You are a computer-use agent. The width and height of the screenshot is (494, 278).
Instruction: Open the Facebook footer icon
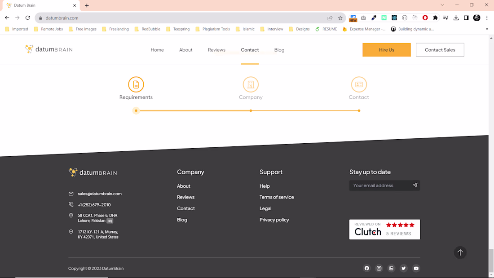tap(367, 268)
